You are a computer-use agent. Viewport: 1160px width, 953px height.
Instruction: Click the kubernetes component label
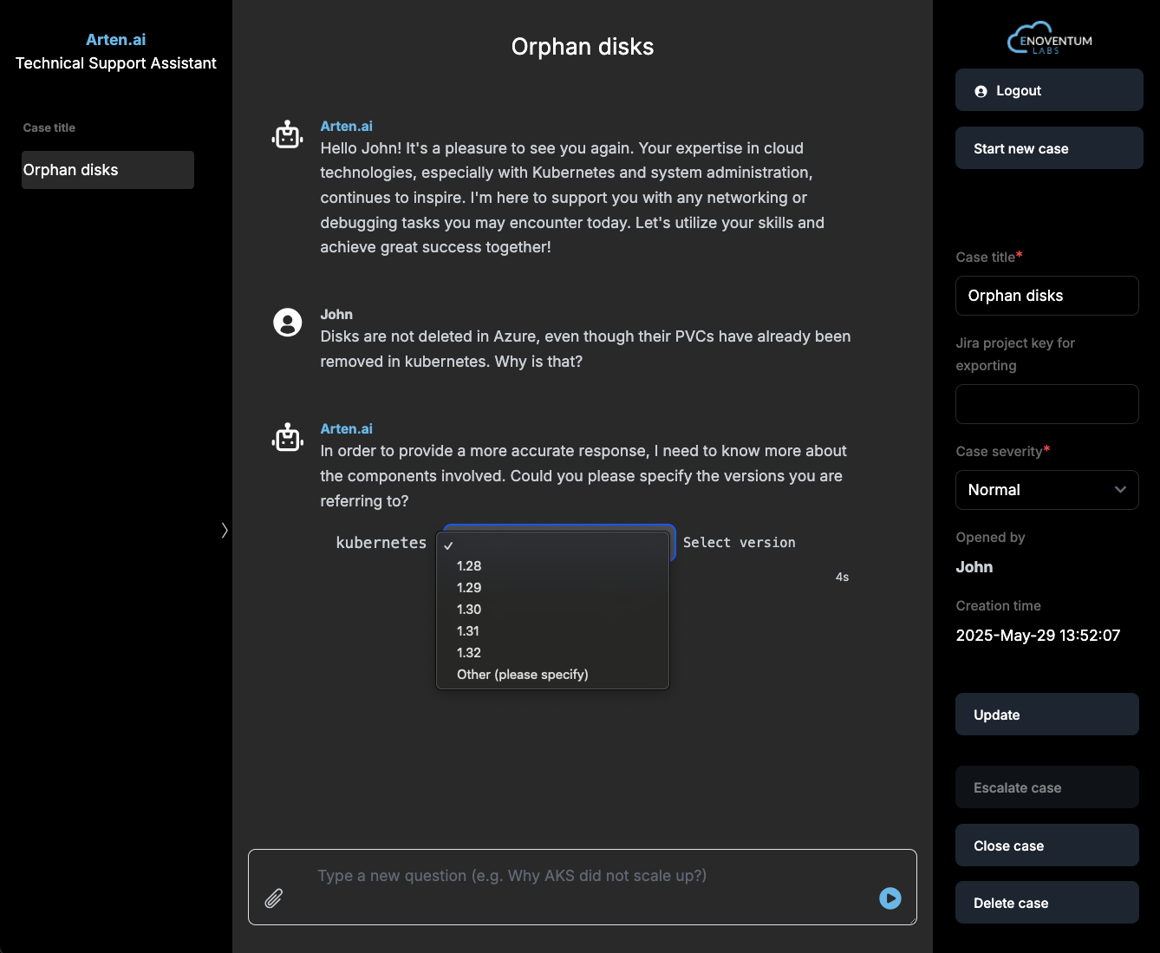tap(381, 543)
